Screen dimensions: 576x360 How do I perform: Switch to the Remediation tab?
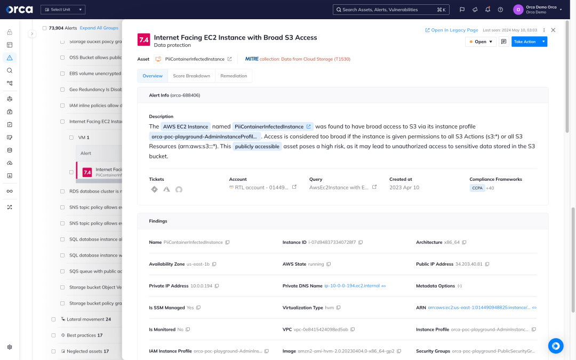(234, 76)
